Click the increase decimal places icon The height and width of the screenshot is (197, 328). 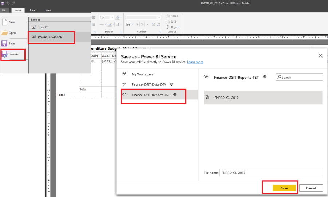(153, 24)
